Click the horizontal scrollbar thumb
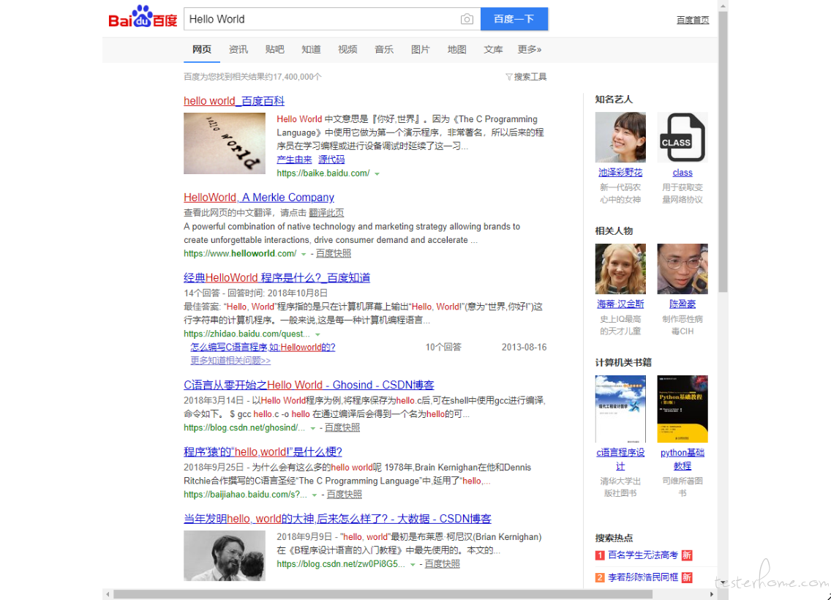This screenshot has height=600, width=831. 383,594
